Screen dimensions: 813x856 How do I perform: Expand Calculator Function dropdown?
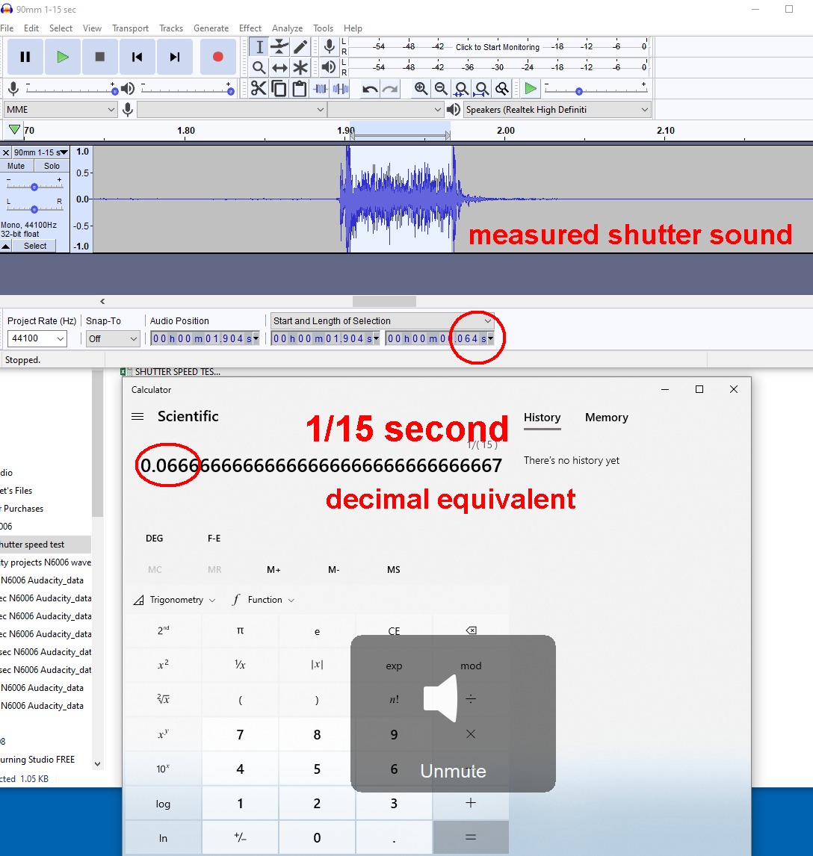click(x=263, y=600)
